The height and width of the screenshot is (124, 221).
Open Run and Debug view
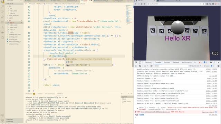(2, 17)
